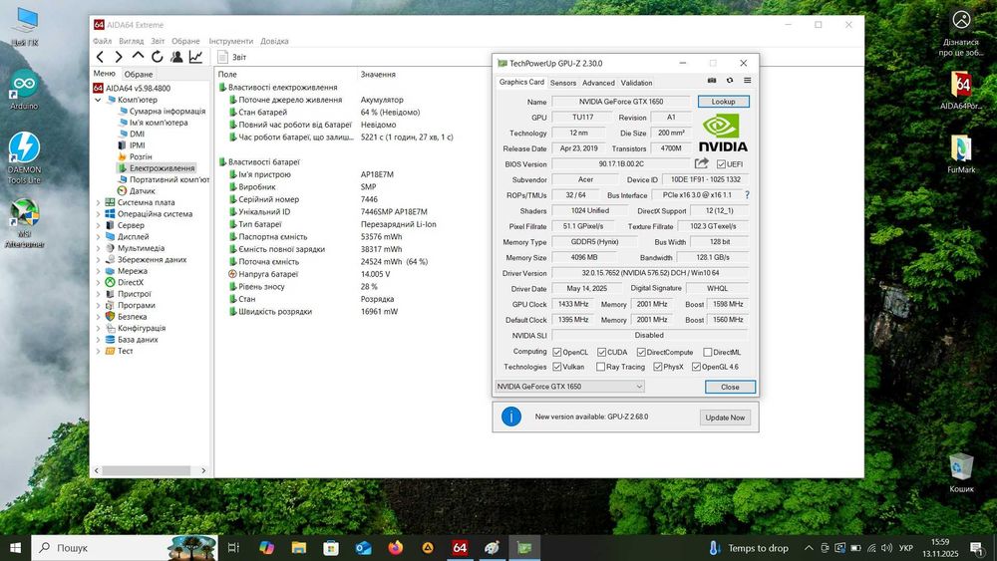
Task: Toggle the OpenGL 4.6 checkbox
Action: pos(696,367)
